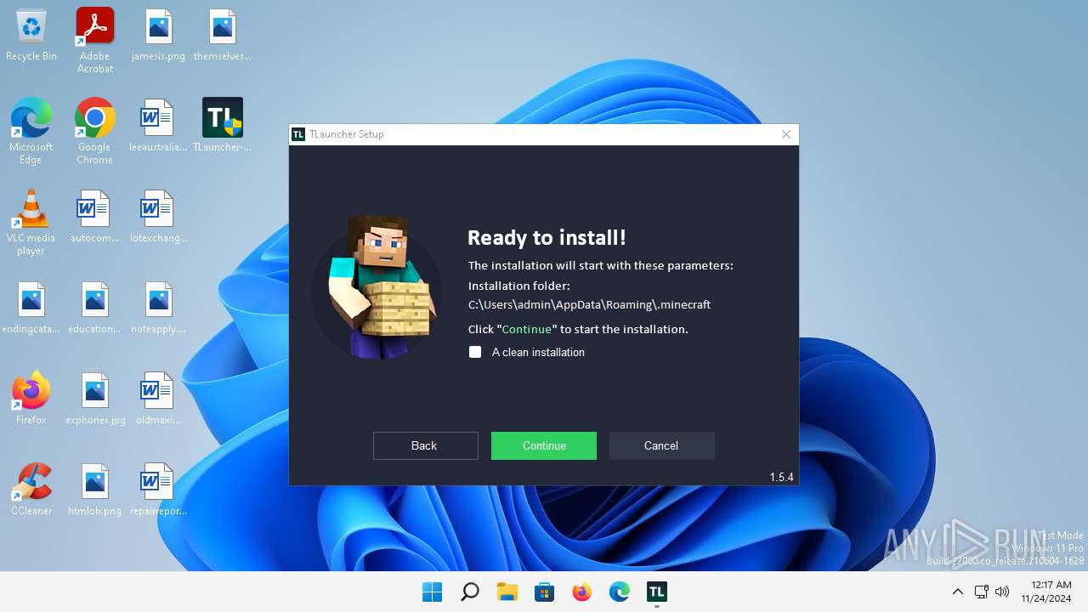Switch to TLauncher taskbar icon
1088x612 pixels.
pos(657,592)
